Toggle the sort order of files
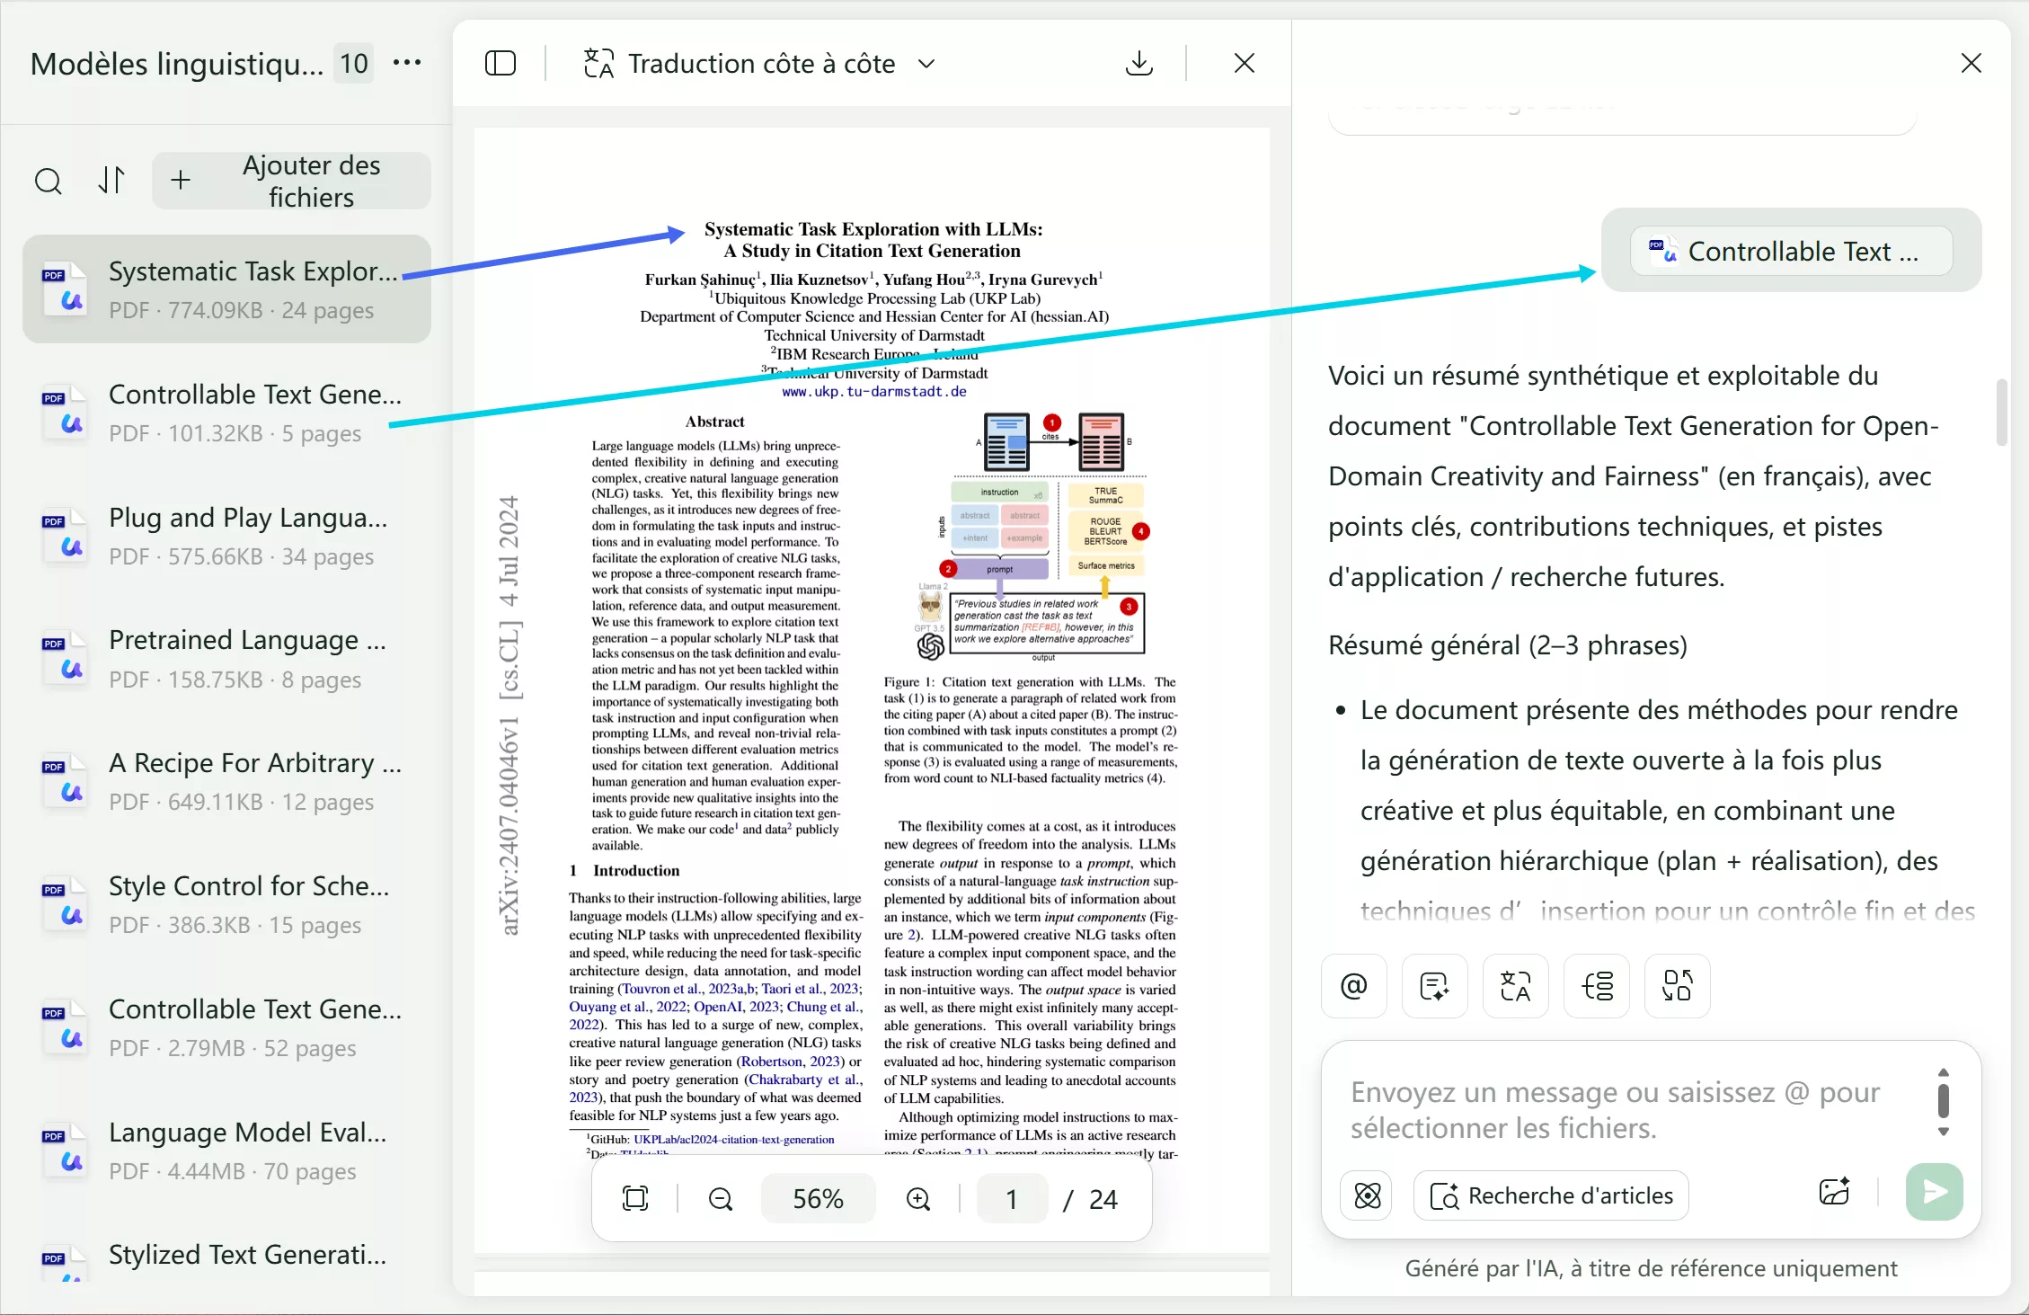 (111, 180)
